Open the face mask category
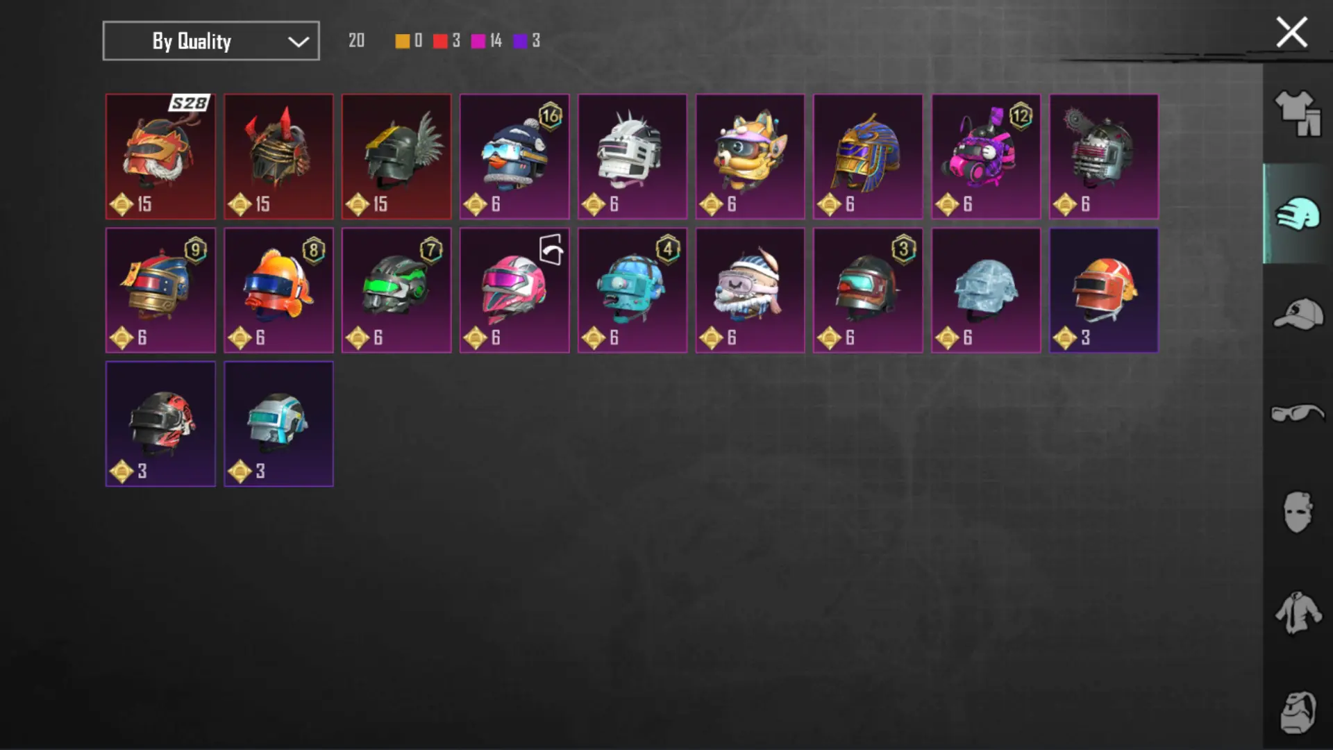Screen dimensions: 1333x750 [1298, 512]
